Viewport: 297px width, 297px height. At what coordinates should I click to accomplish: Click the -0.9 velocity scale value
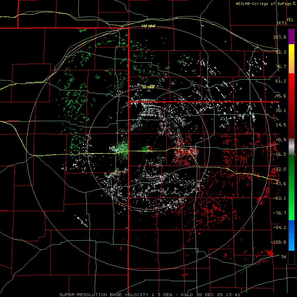click(x=281, y=140)
